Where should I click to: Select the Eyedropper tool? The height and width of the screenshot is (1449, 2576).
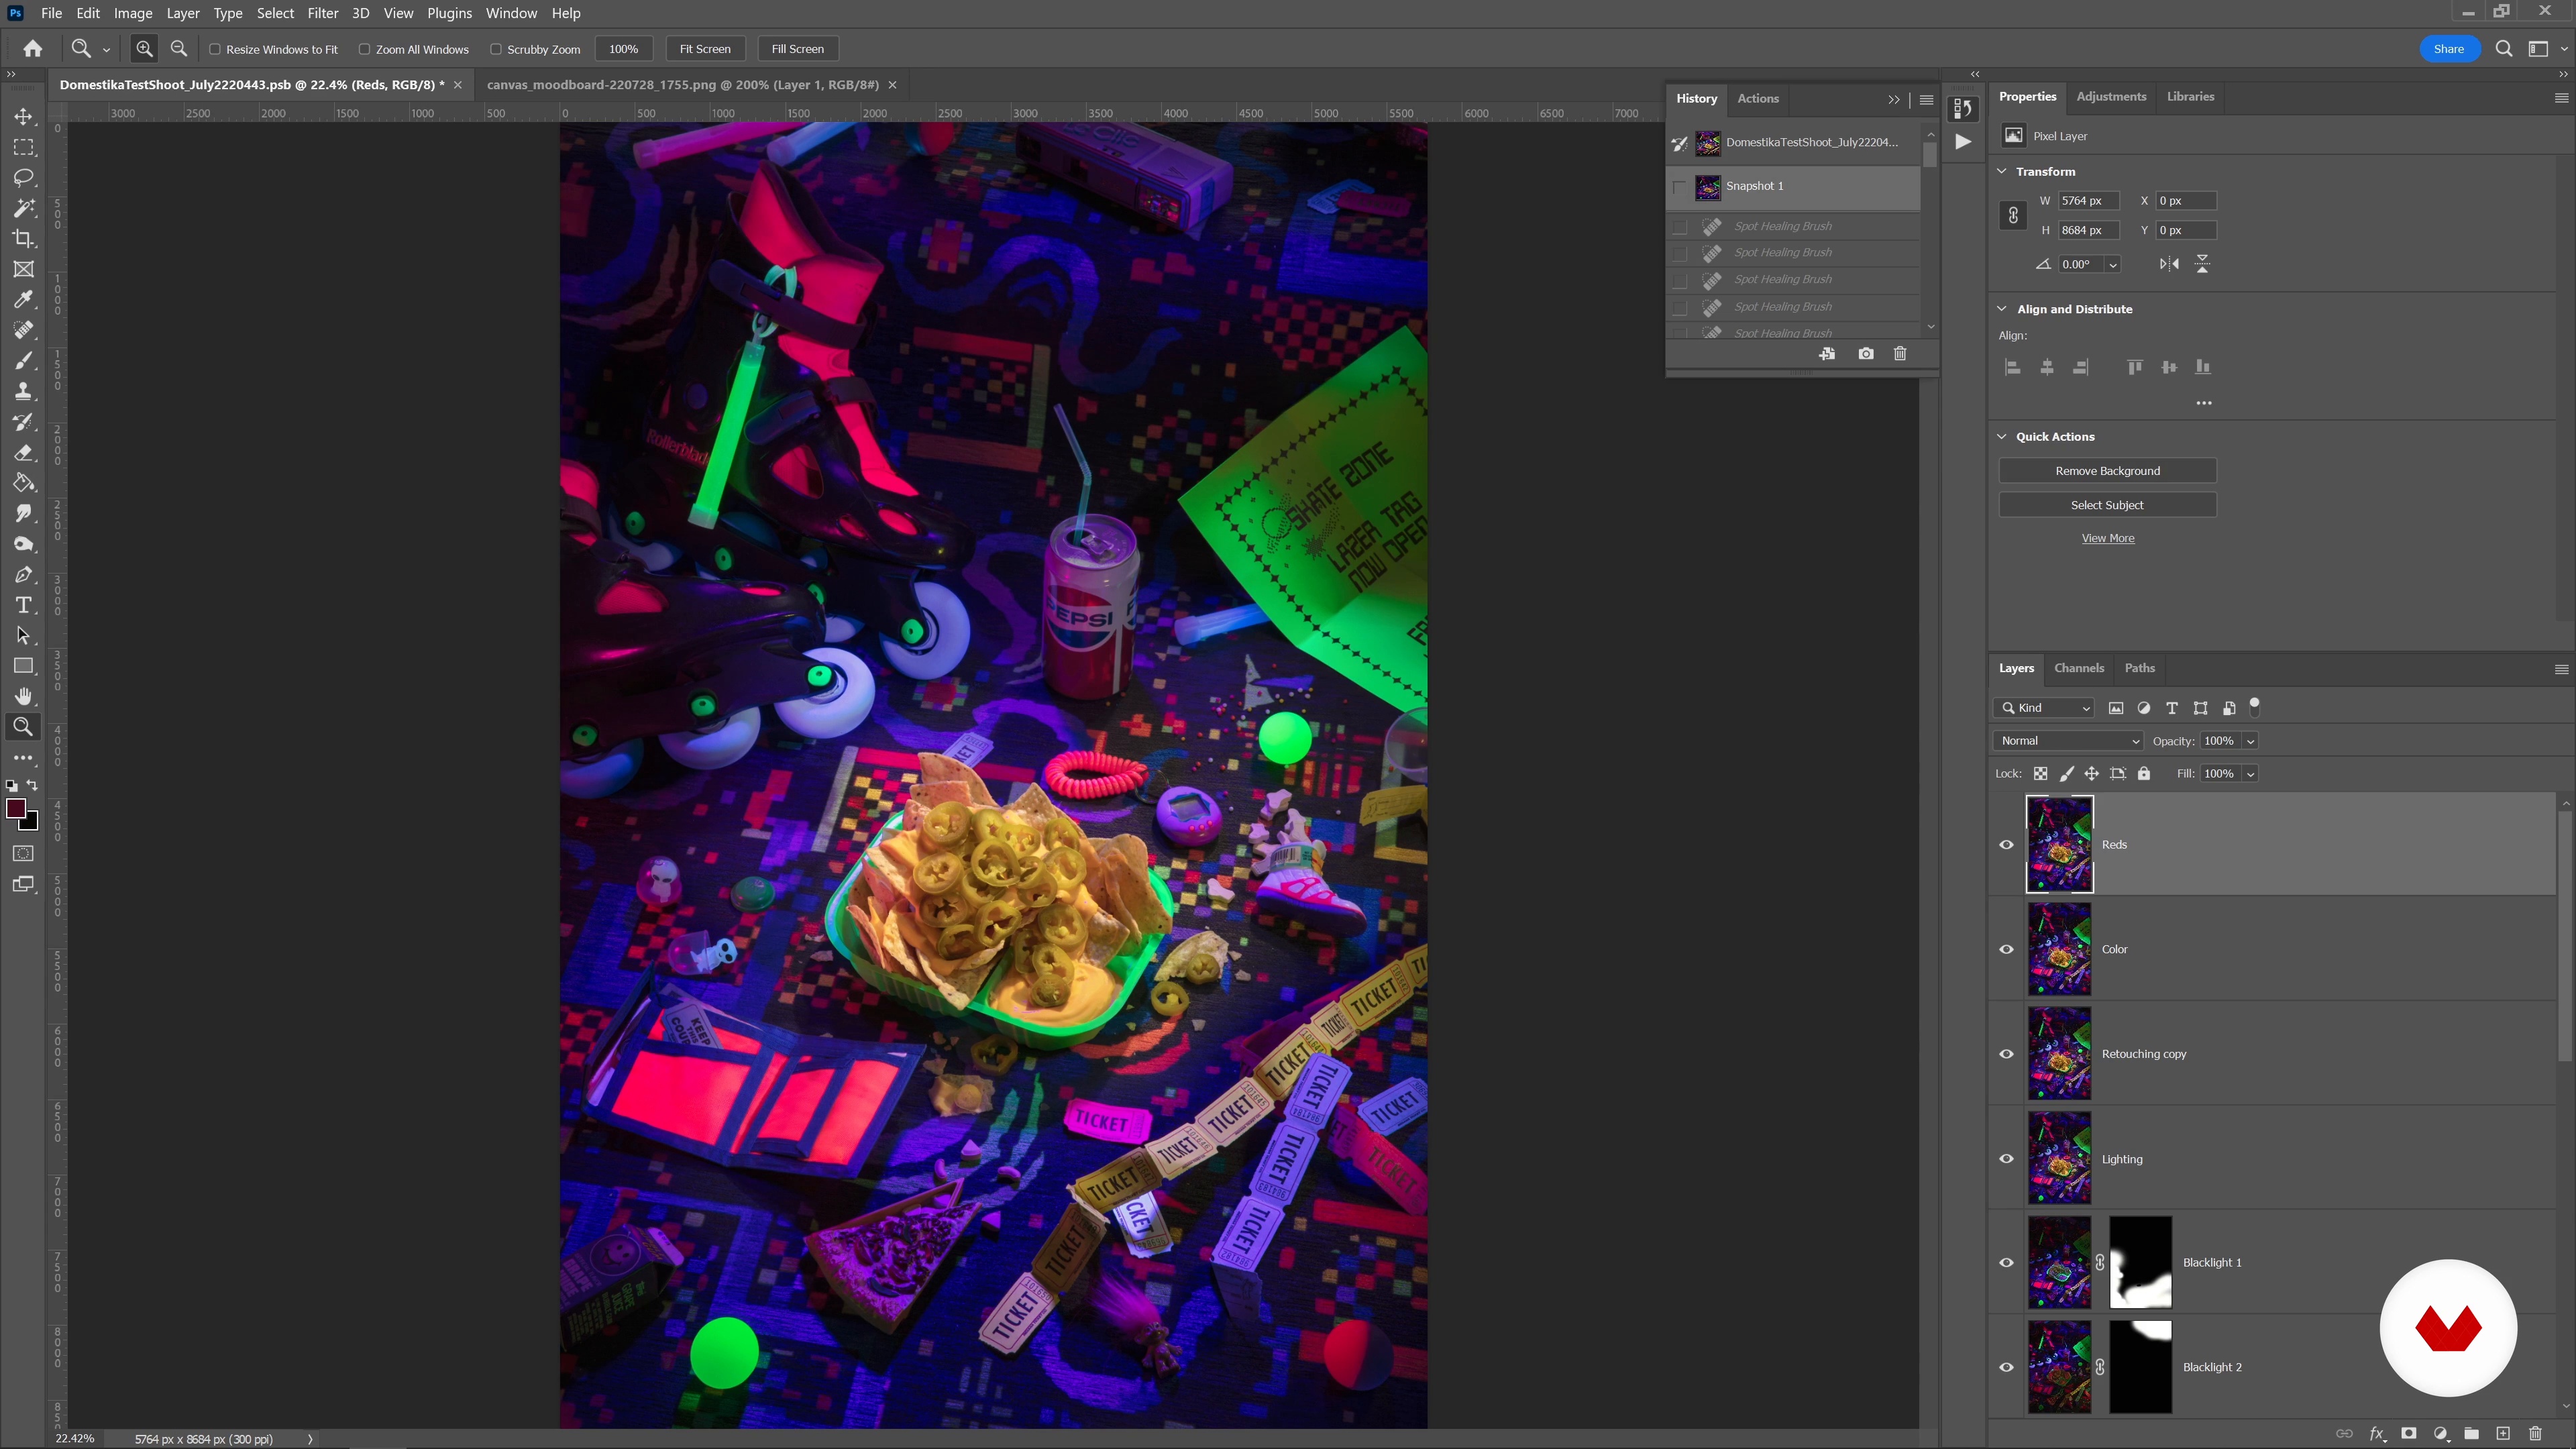point(23,300)
